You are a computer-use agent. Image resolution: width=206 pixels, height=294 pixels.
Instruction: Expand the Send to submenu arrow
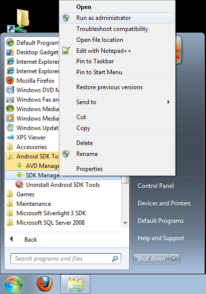tap(168, 102)
